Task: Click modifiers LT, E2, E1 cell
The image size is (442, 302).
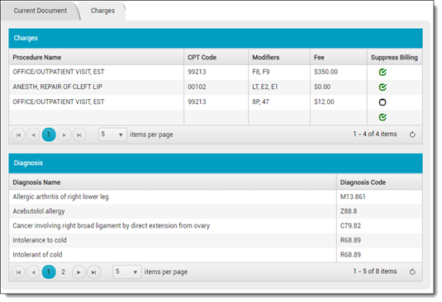Action: pyautogui.click(x=279, y=87)
